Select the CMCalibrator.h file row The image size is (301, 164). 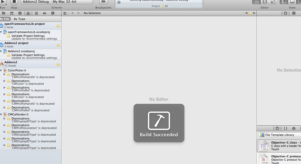(31, 114)
